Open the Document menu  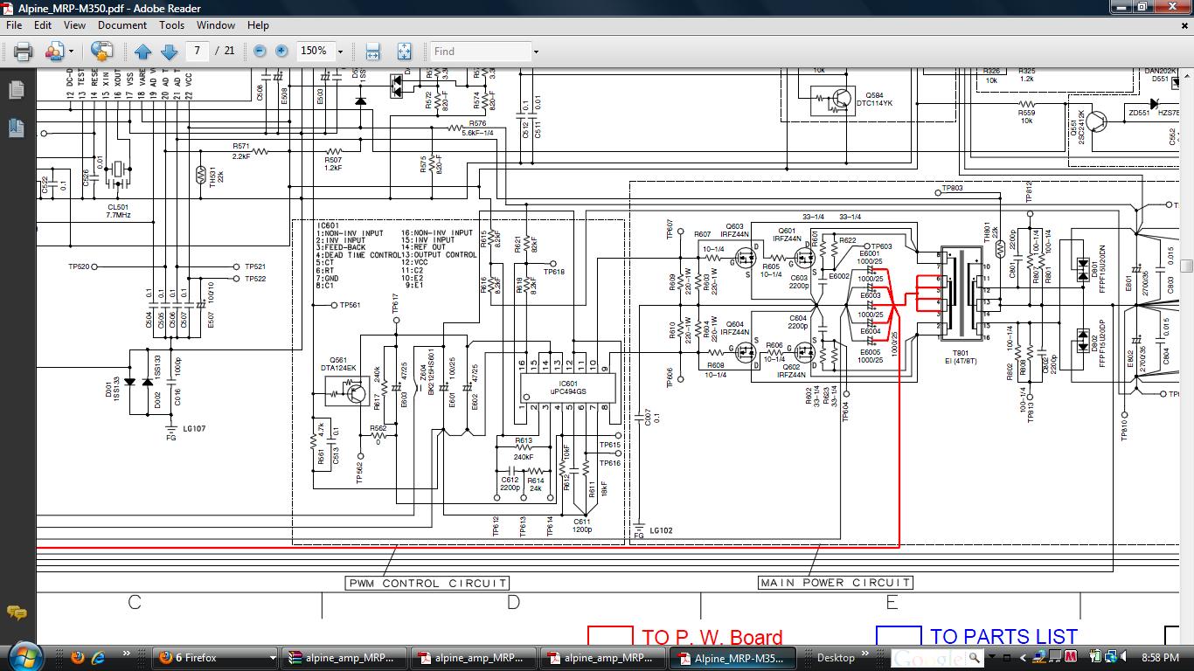[x=122, y=25]
